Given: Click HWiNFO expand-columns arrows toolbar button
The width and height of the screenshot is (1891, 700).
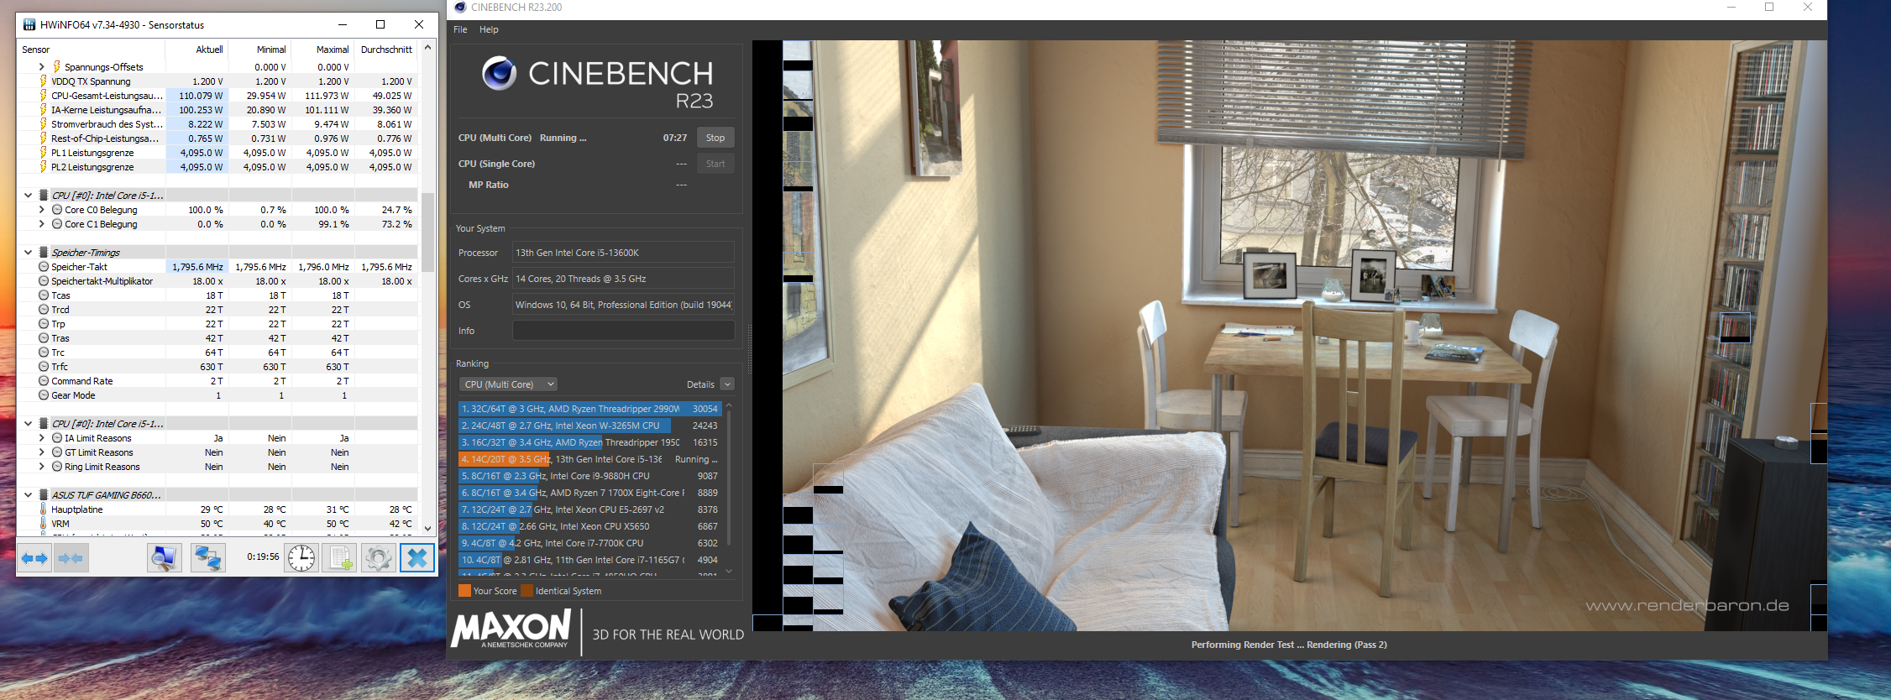Looking at the screenshot, I should point(34,558).
